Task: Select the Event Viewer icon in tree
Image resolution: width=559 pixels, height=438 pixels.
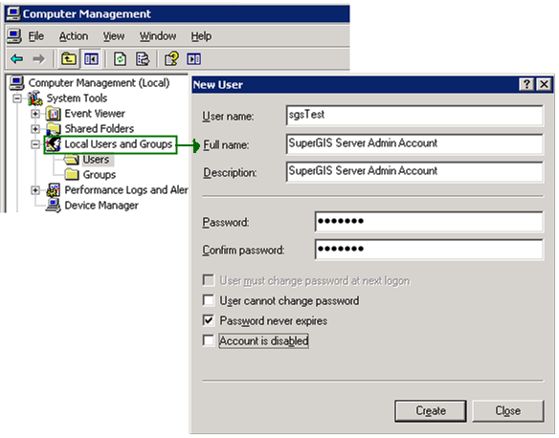Action: point(53,114)
